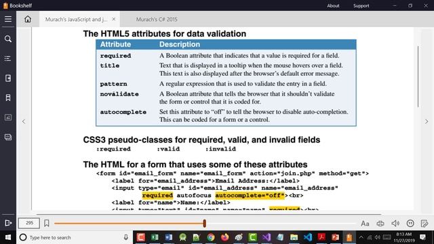Image resolution: width=434 pixels, height=244 pixels.
Task: Click the Cortana microphone icon
Action: [x=125, y=237]
